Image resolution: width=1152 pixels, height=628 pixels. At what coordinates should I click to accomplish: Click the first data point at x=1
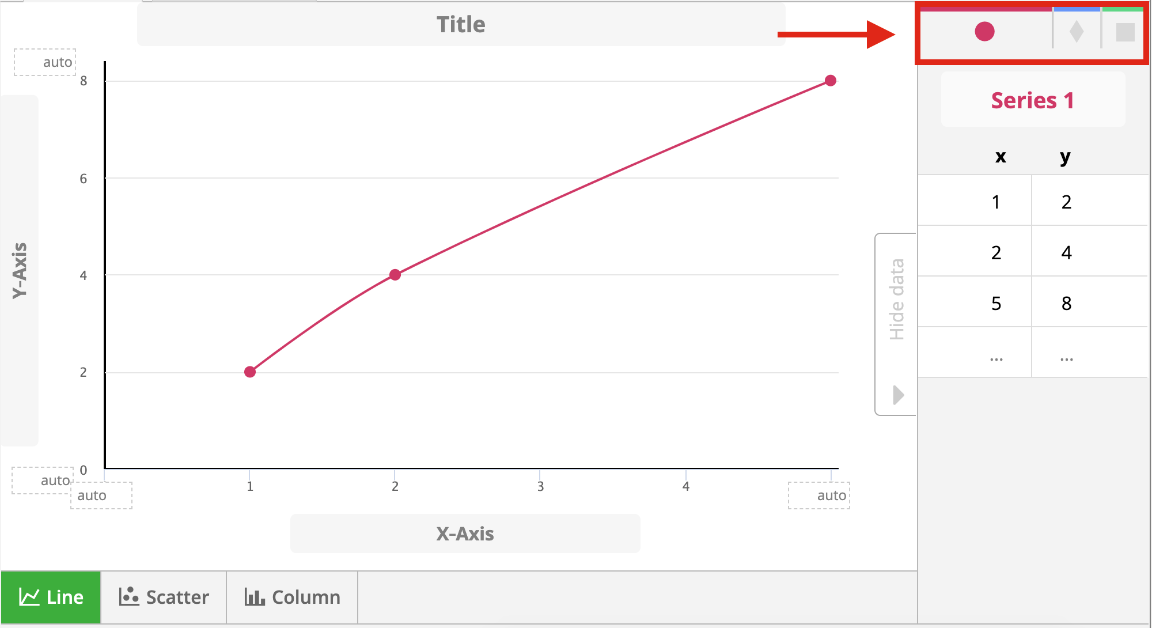[x=250, y=372]
